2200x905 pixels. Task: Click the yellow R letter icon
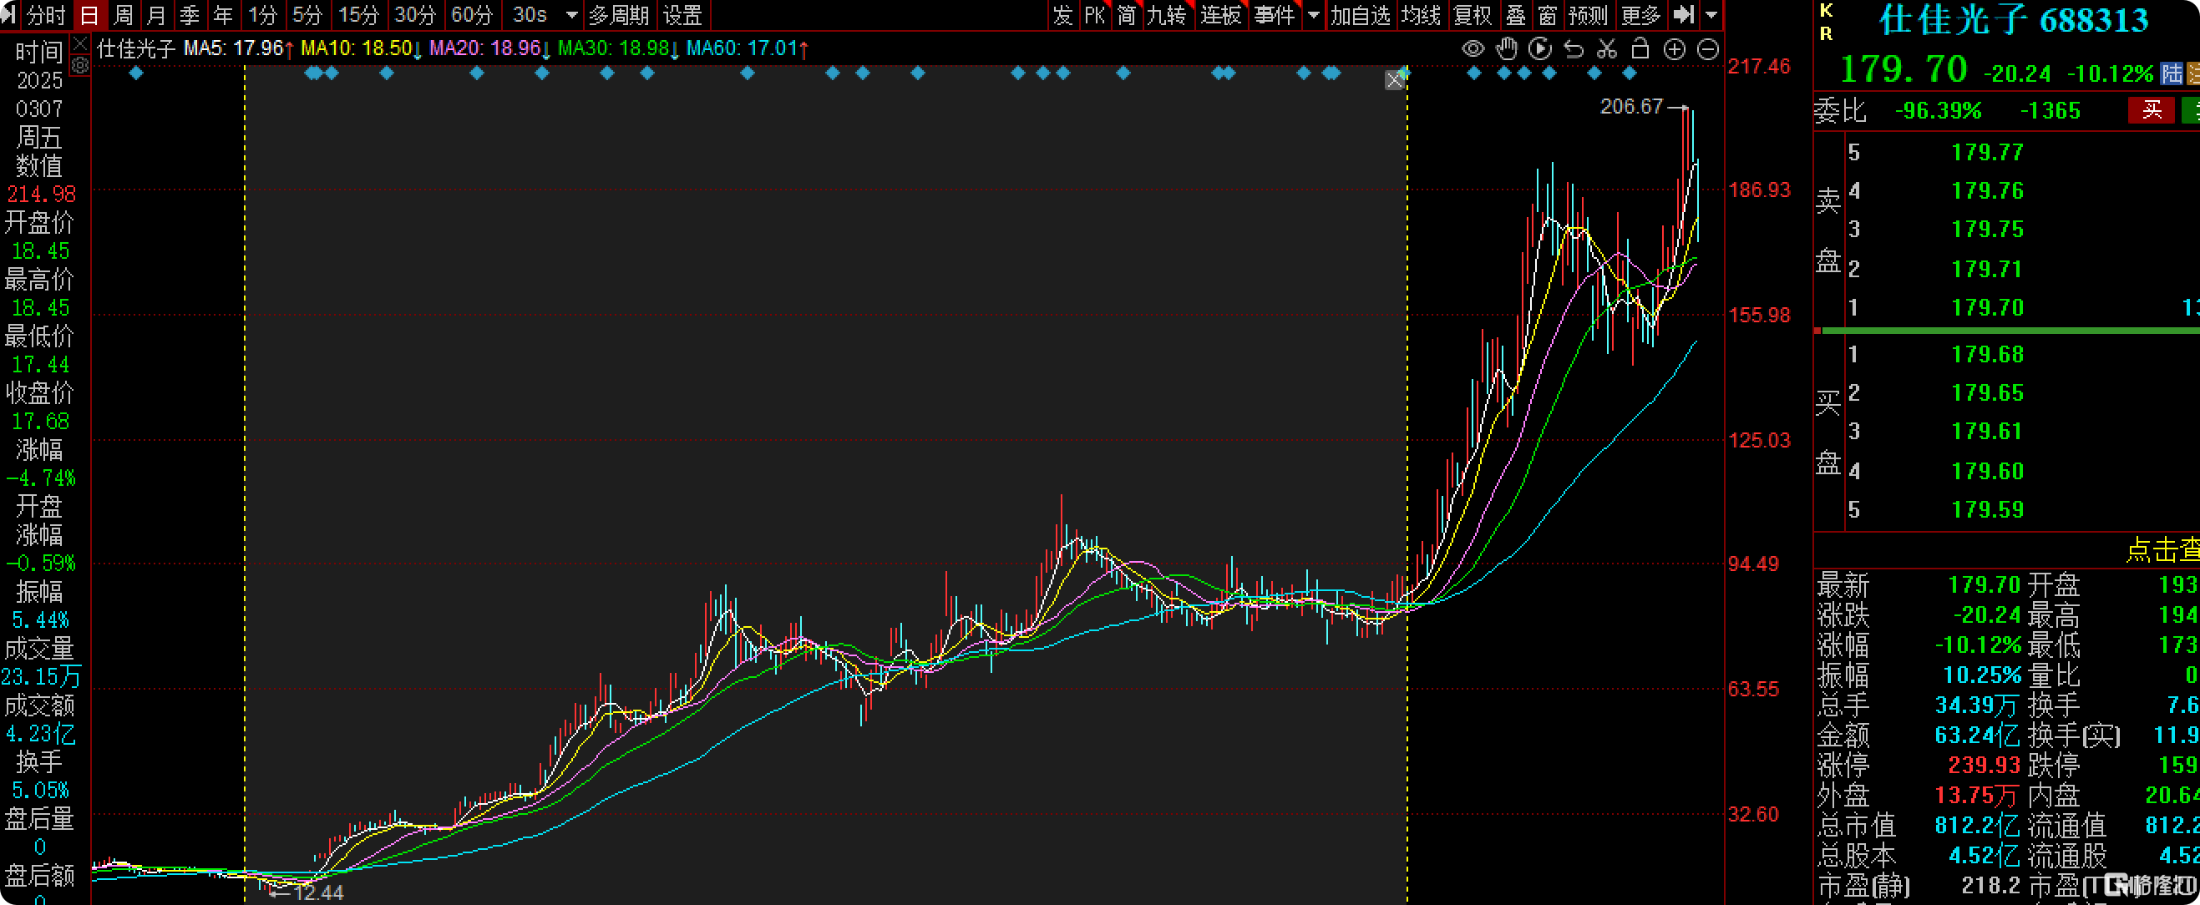[1827, 34]
